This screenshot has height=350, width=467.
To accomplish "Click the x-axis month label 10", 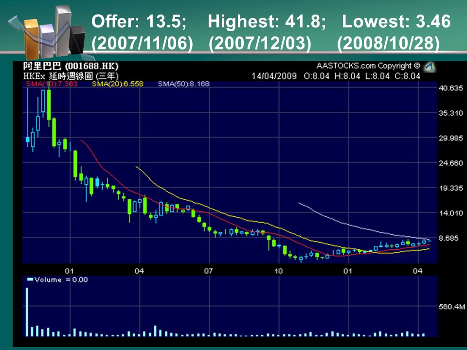I will (278, 271).
